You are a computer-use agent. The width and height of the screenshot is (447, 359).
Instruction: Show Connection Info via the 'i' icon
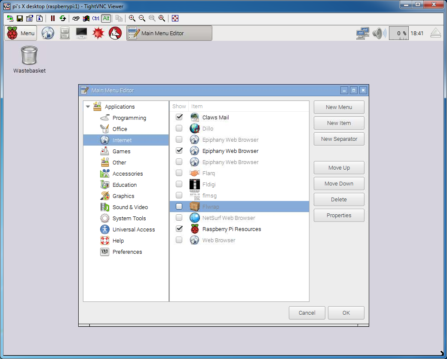[x=40, y=18]
